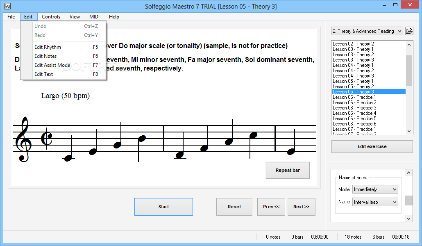Click lesson list scrollbar down arrow
422x246 pixels.
point(409,131)
